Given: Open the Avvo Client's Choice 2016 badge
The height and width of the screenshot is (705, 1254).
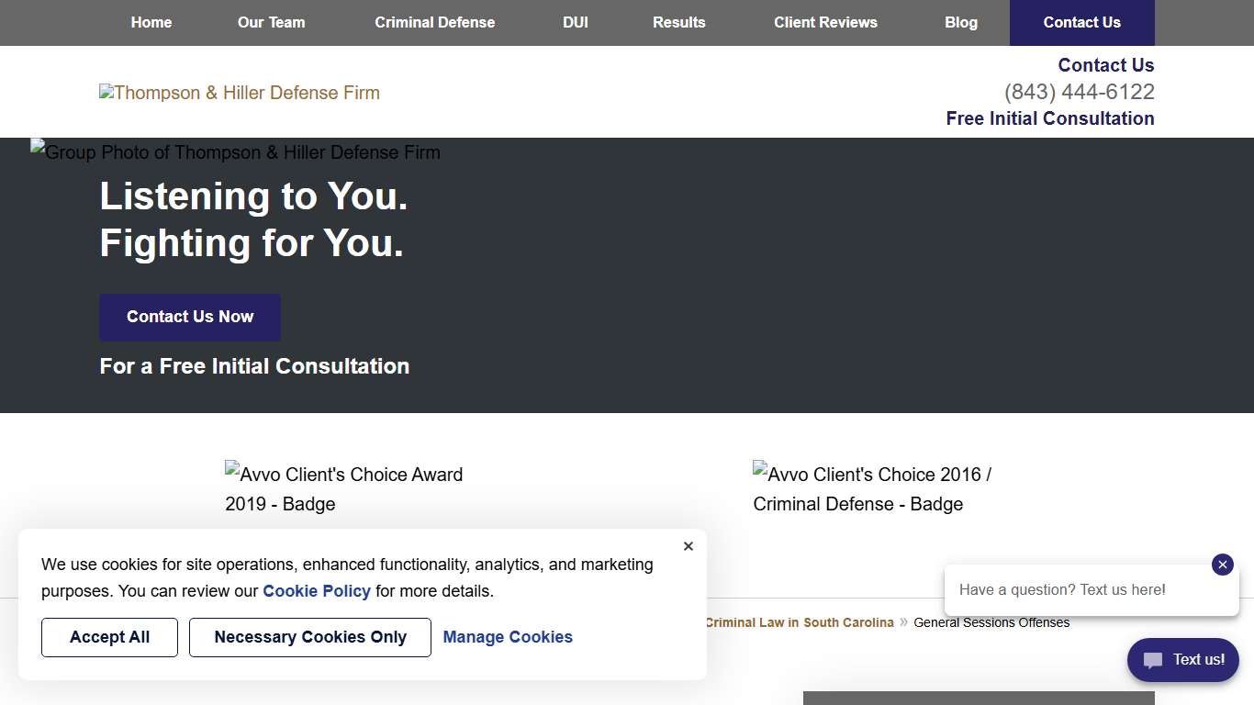Looking at the screenshot, I should point(872,489).
